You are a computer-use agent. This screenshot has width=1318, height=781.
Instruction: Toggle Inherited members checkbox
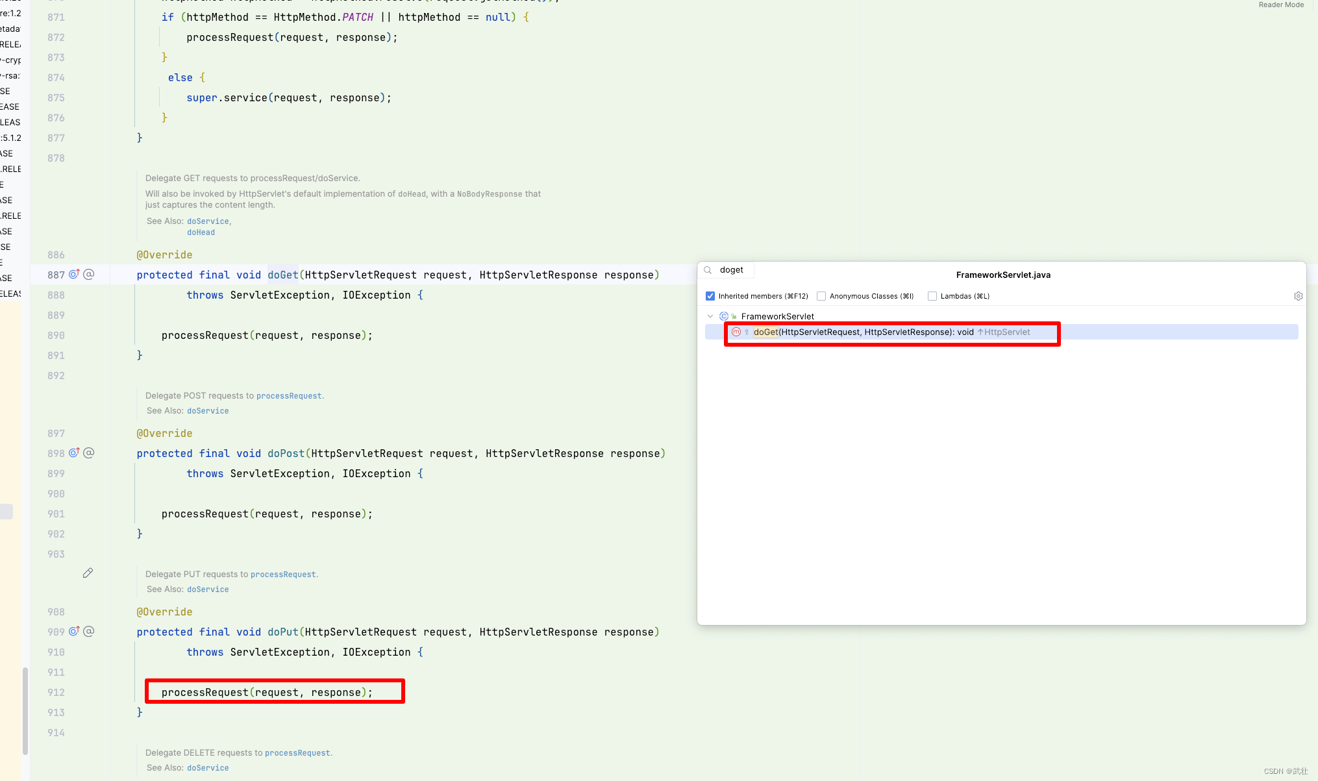[x=710, y=296]
